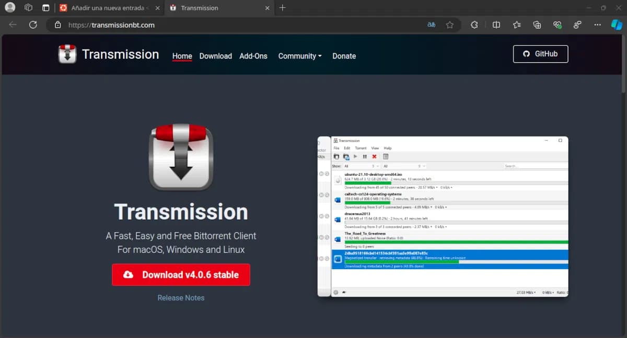Expand the Community dropdown menu
This screenshot has width=627, height=338.
click(299, 56)
